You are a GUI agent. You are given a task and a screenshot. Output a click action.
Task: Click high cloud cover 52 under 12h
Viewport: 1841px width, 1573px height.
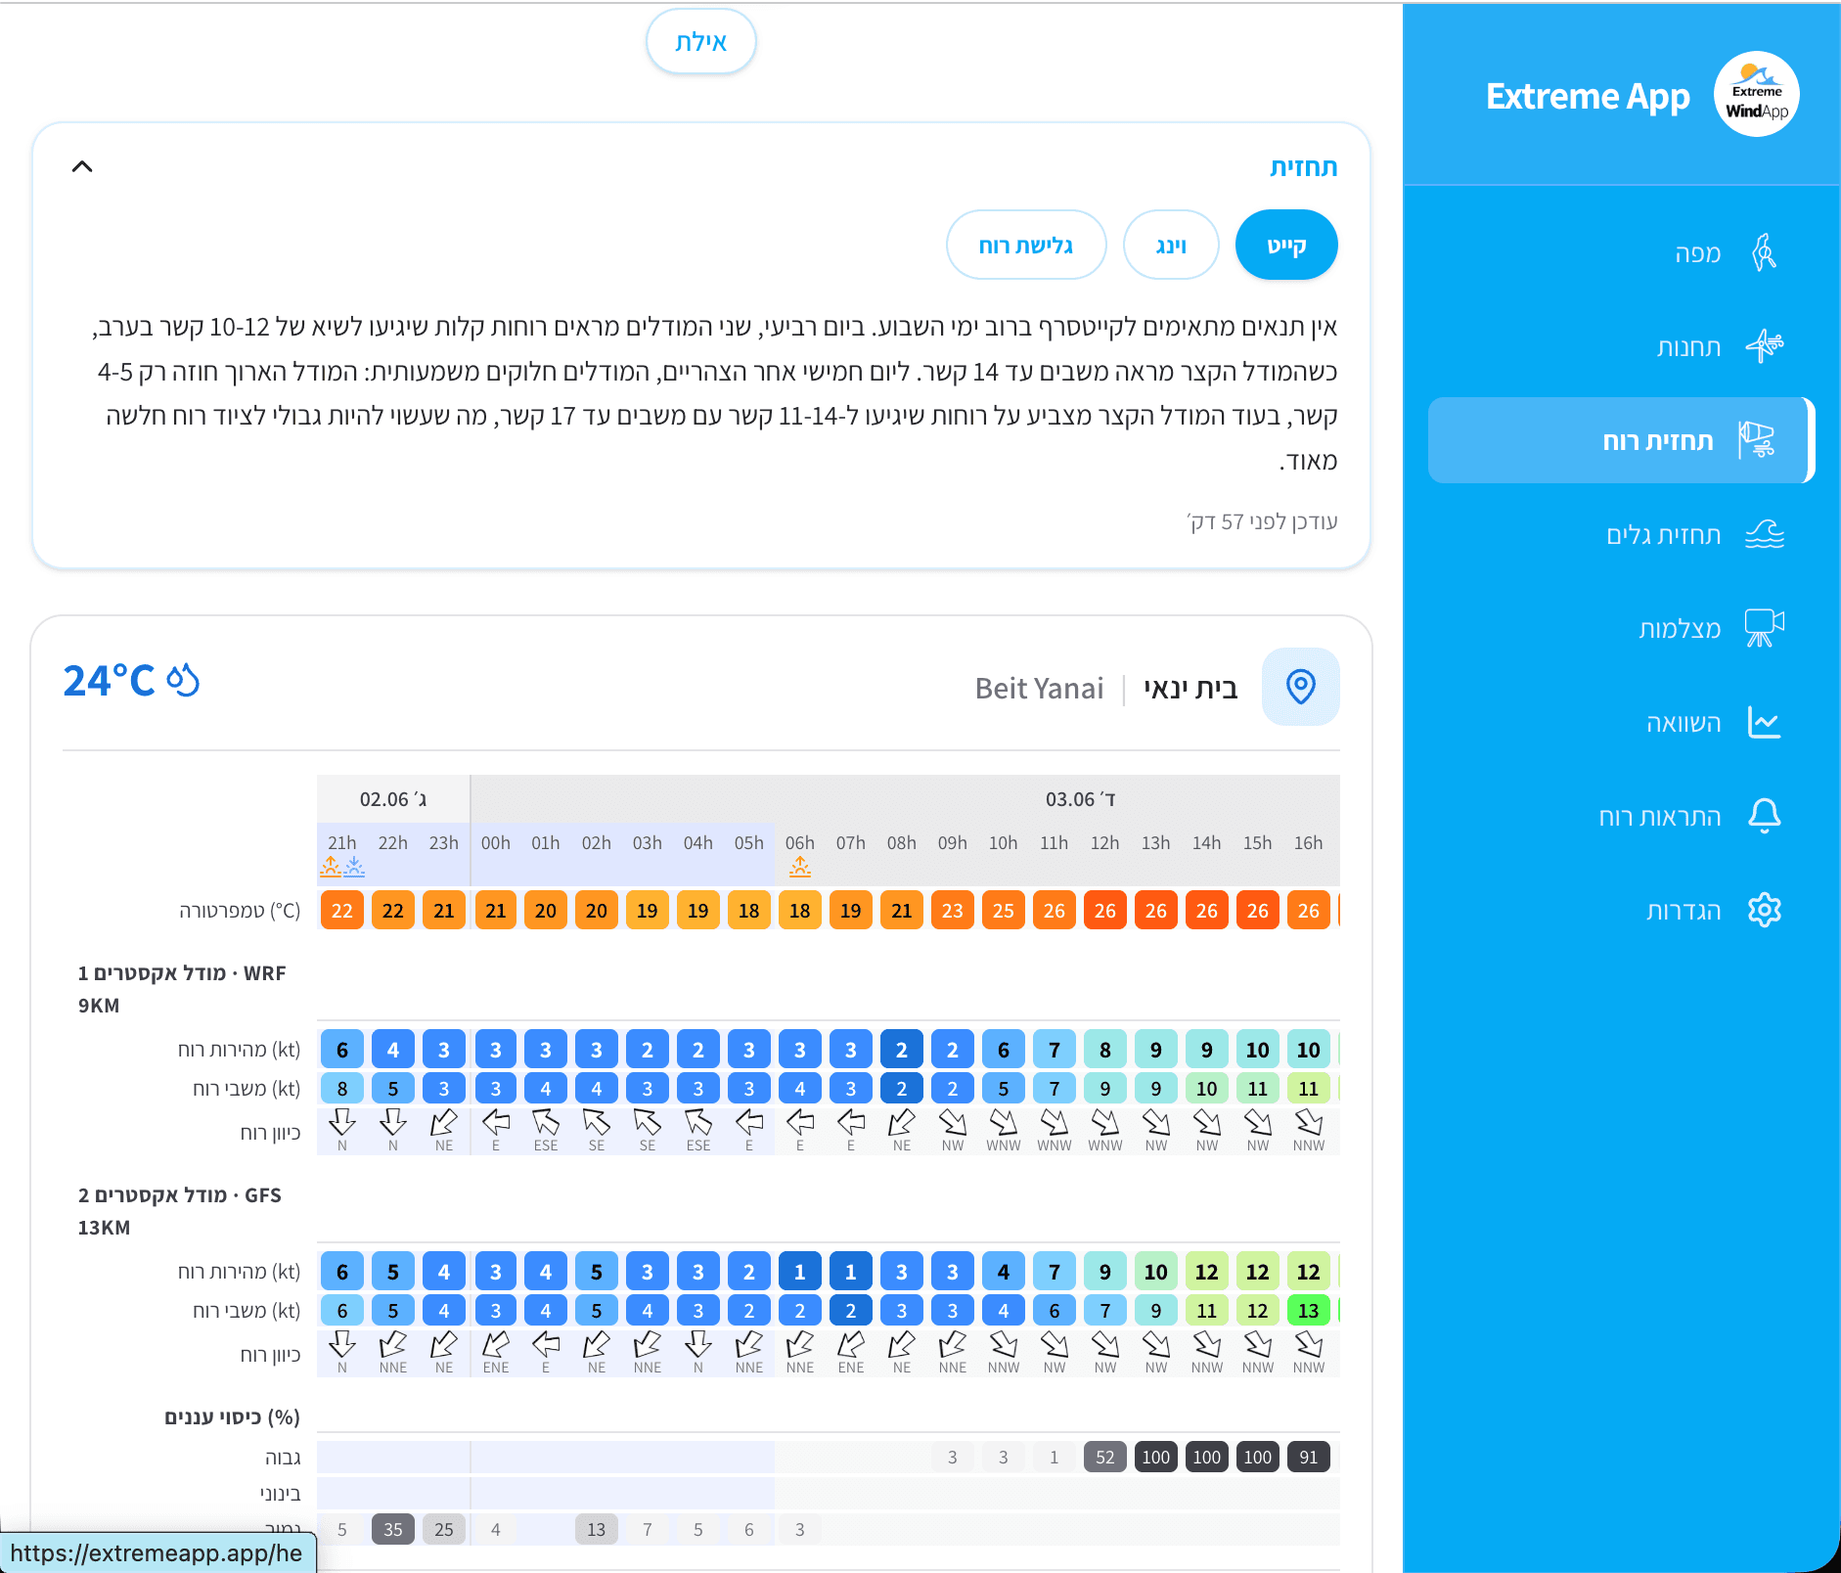[1105, 1457]
